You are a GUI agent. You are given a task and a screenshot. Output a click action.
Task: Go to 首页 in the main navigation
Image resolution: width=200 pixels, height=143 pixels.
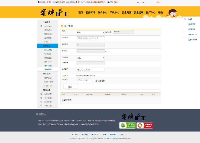click(x=81, y=13)
